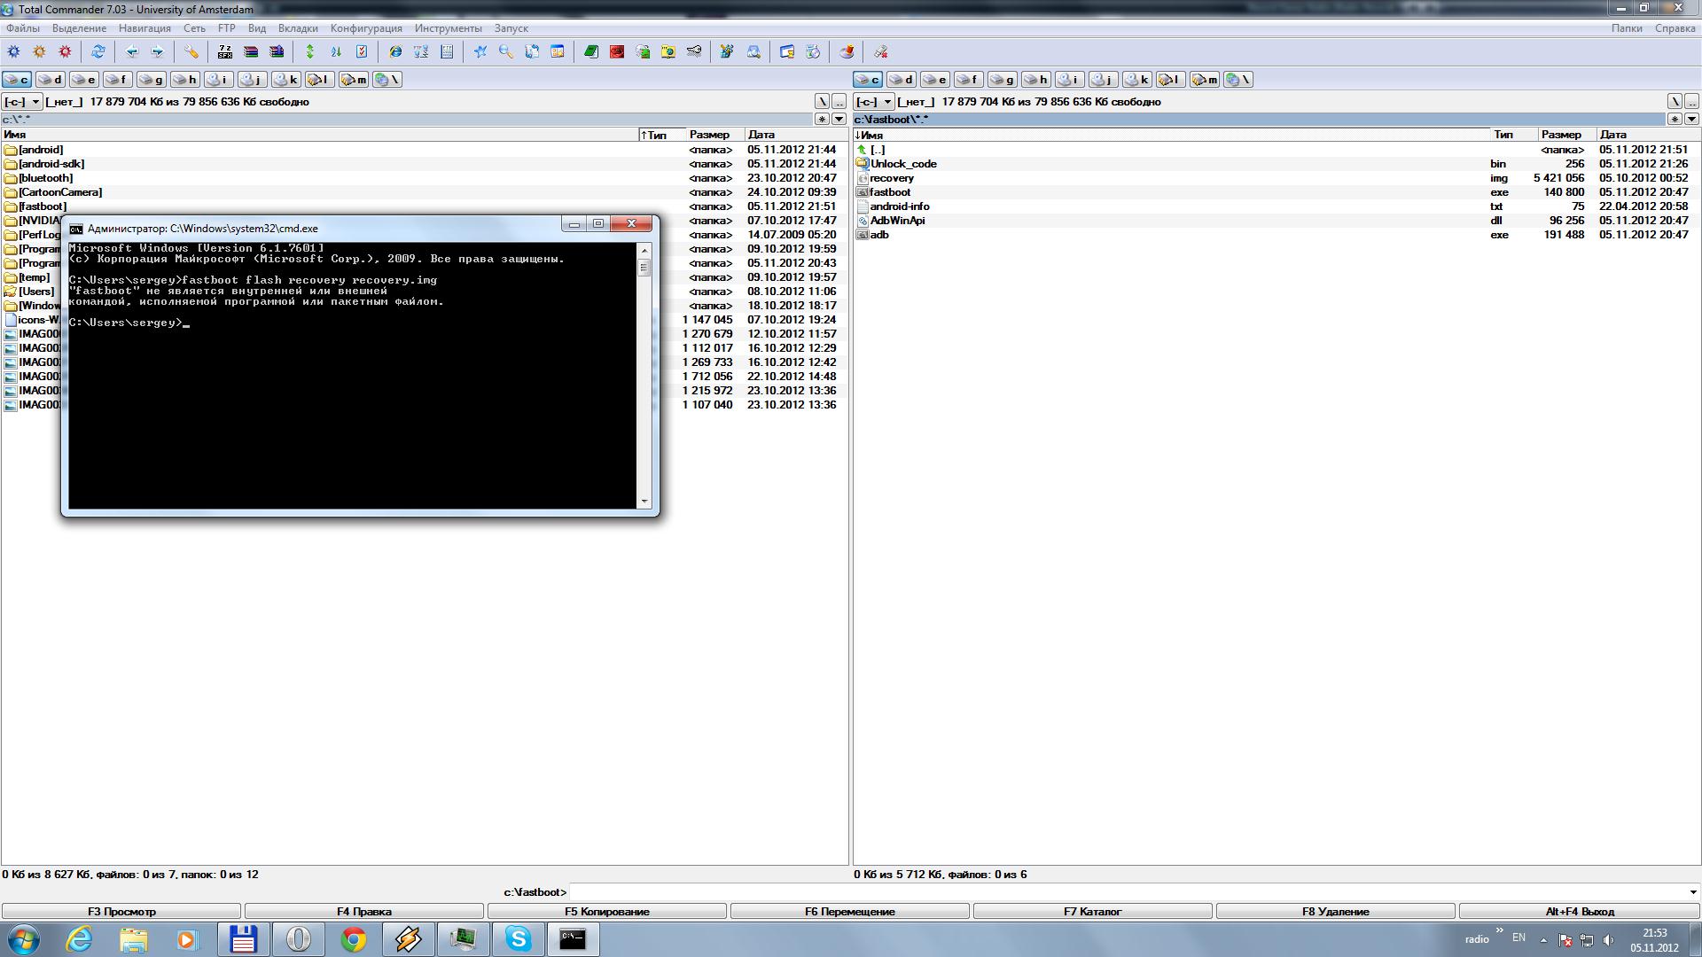Select drive l in right panel drive bar
Viewport: 1702px width, 957px height.
(x=1171, y=80)
